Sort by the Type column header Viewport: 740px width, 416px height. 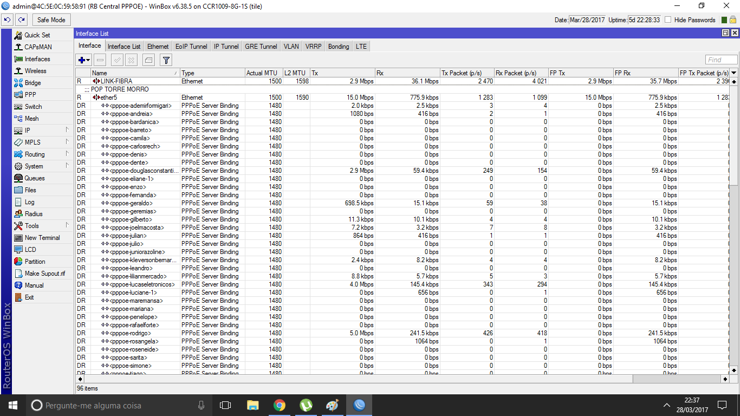point(212,73)
